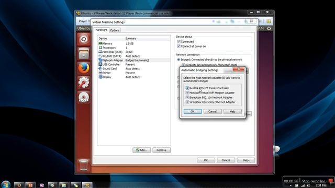Click Cancel in Automatic Bridging Settings dialog
Image resolution: width=335 pixels, height=188 pixels.
coord(213,111)
